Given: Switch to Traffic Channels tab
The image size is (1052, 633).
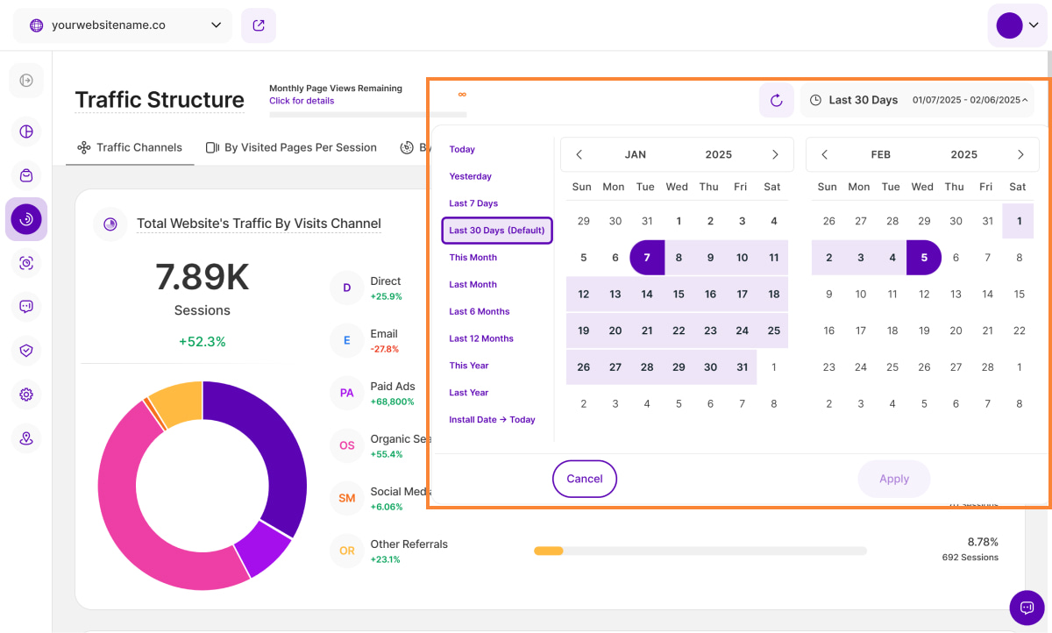Looking at the screenshot, I should [130, 147].
